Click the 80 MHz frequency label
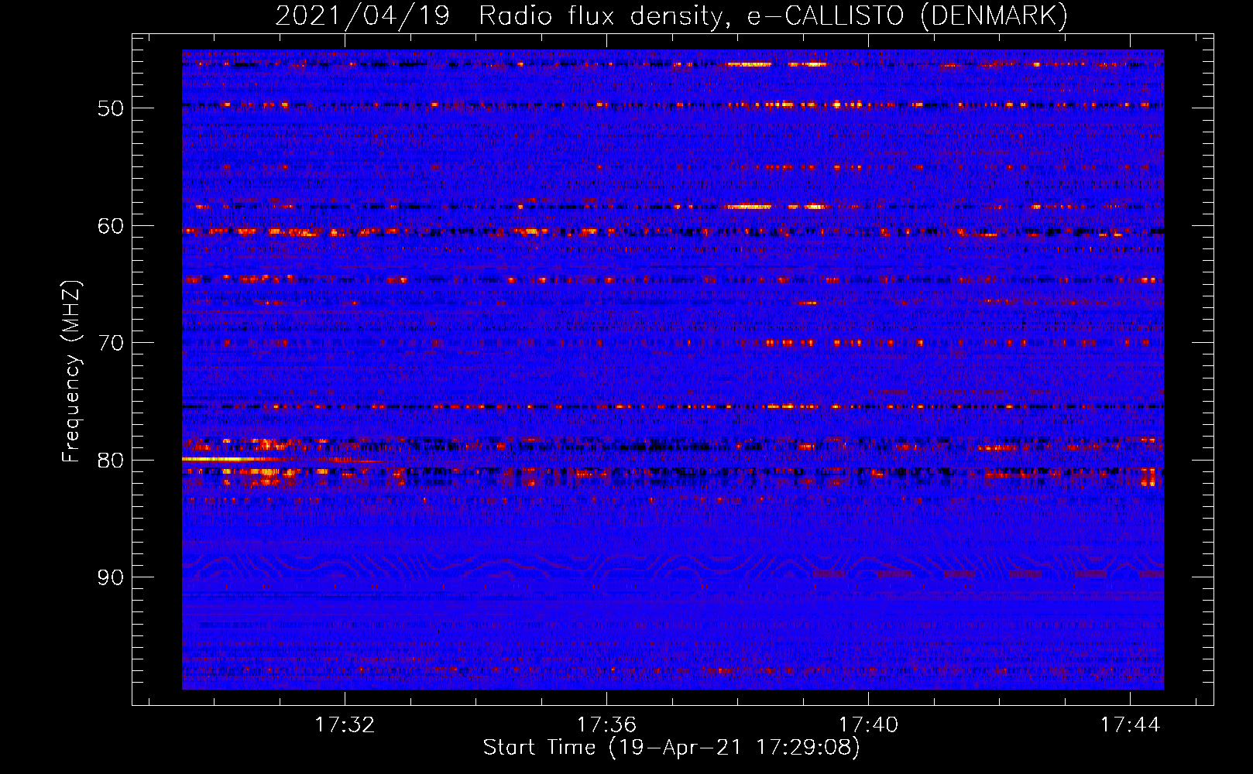 111,460
